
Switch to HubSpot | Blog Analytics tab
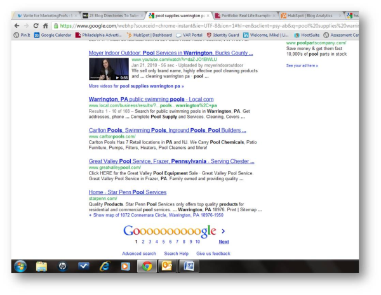tap(311, 15)
